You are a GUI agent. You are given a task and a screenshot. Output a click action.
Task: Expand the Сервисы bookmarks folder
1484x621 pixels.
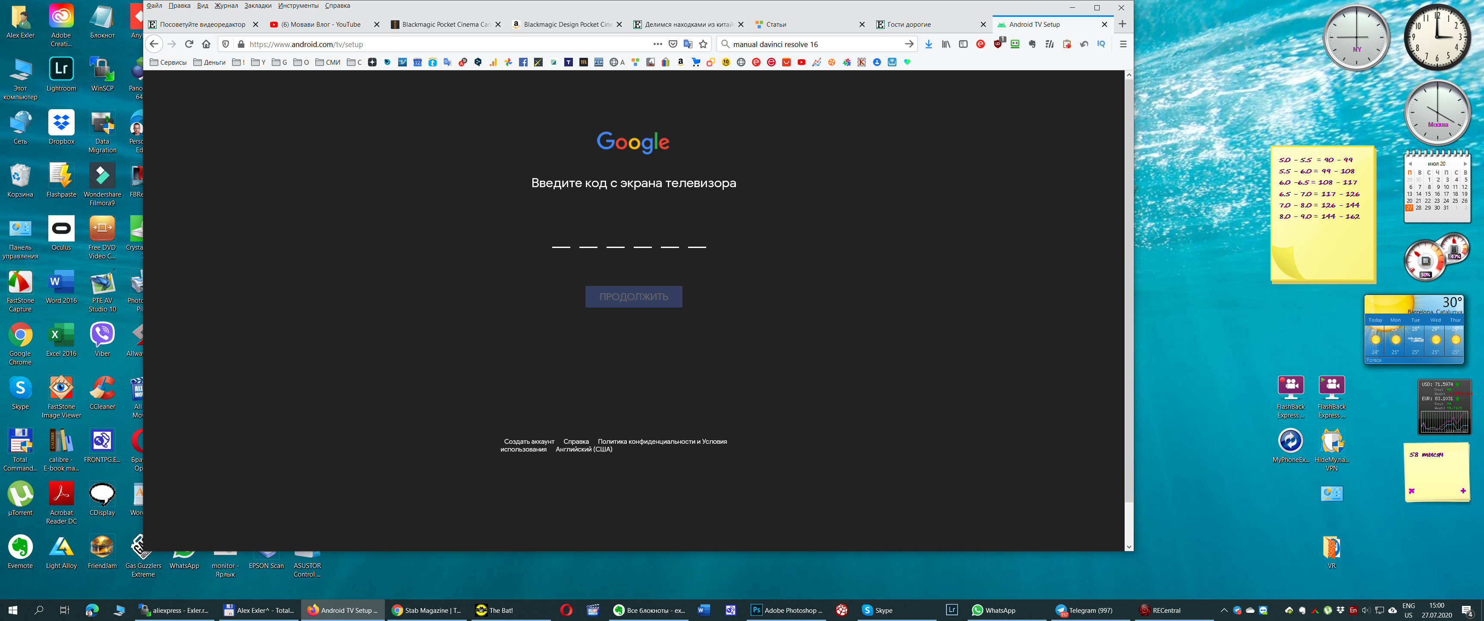tap(168, 62)
